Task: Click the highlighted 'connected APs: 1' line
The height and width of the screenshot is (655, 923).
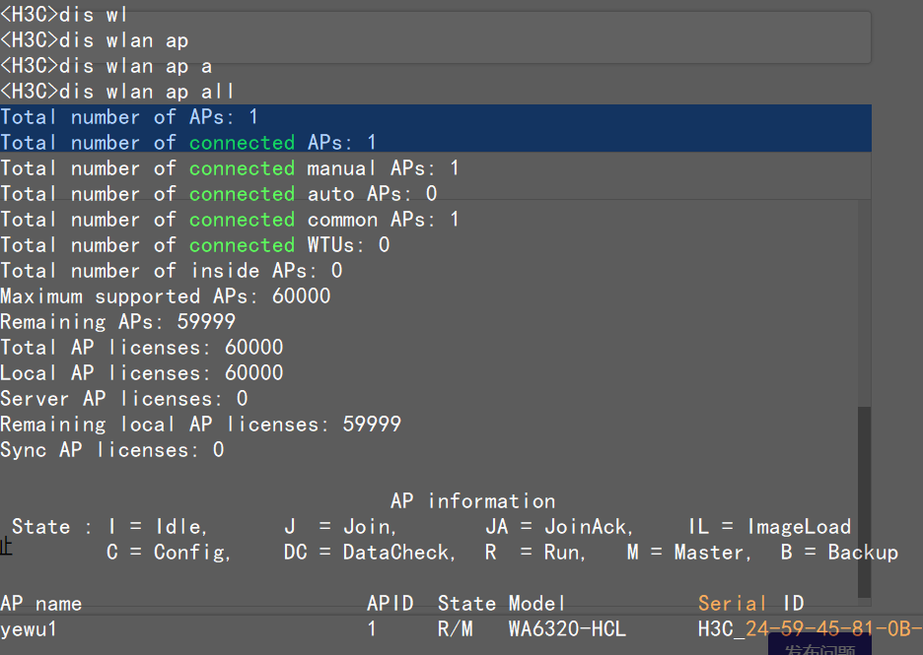Action: click(188, 143)
